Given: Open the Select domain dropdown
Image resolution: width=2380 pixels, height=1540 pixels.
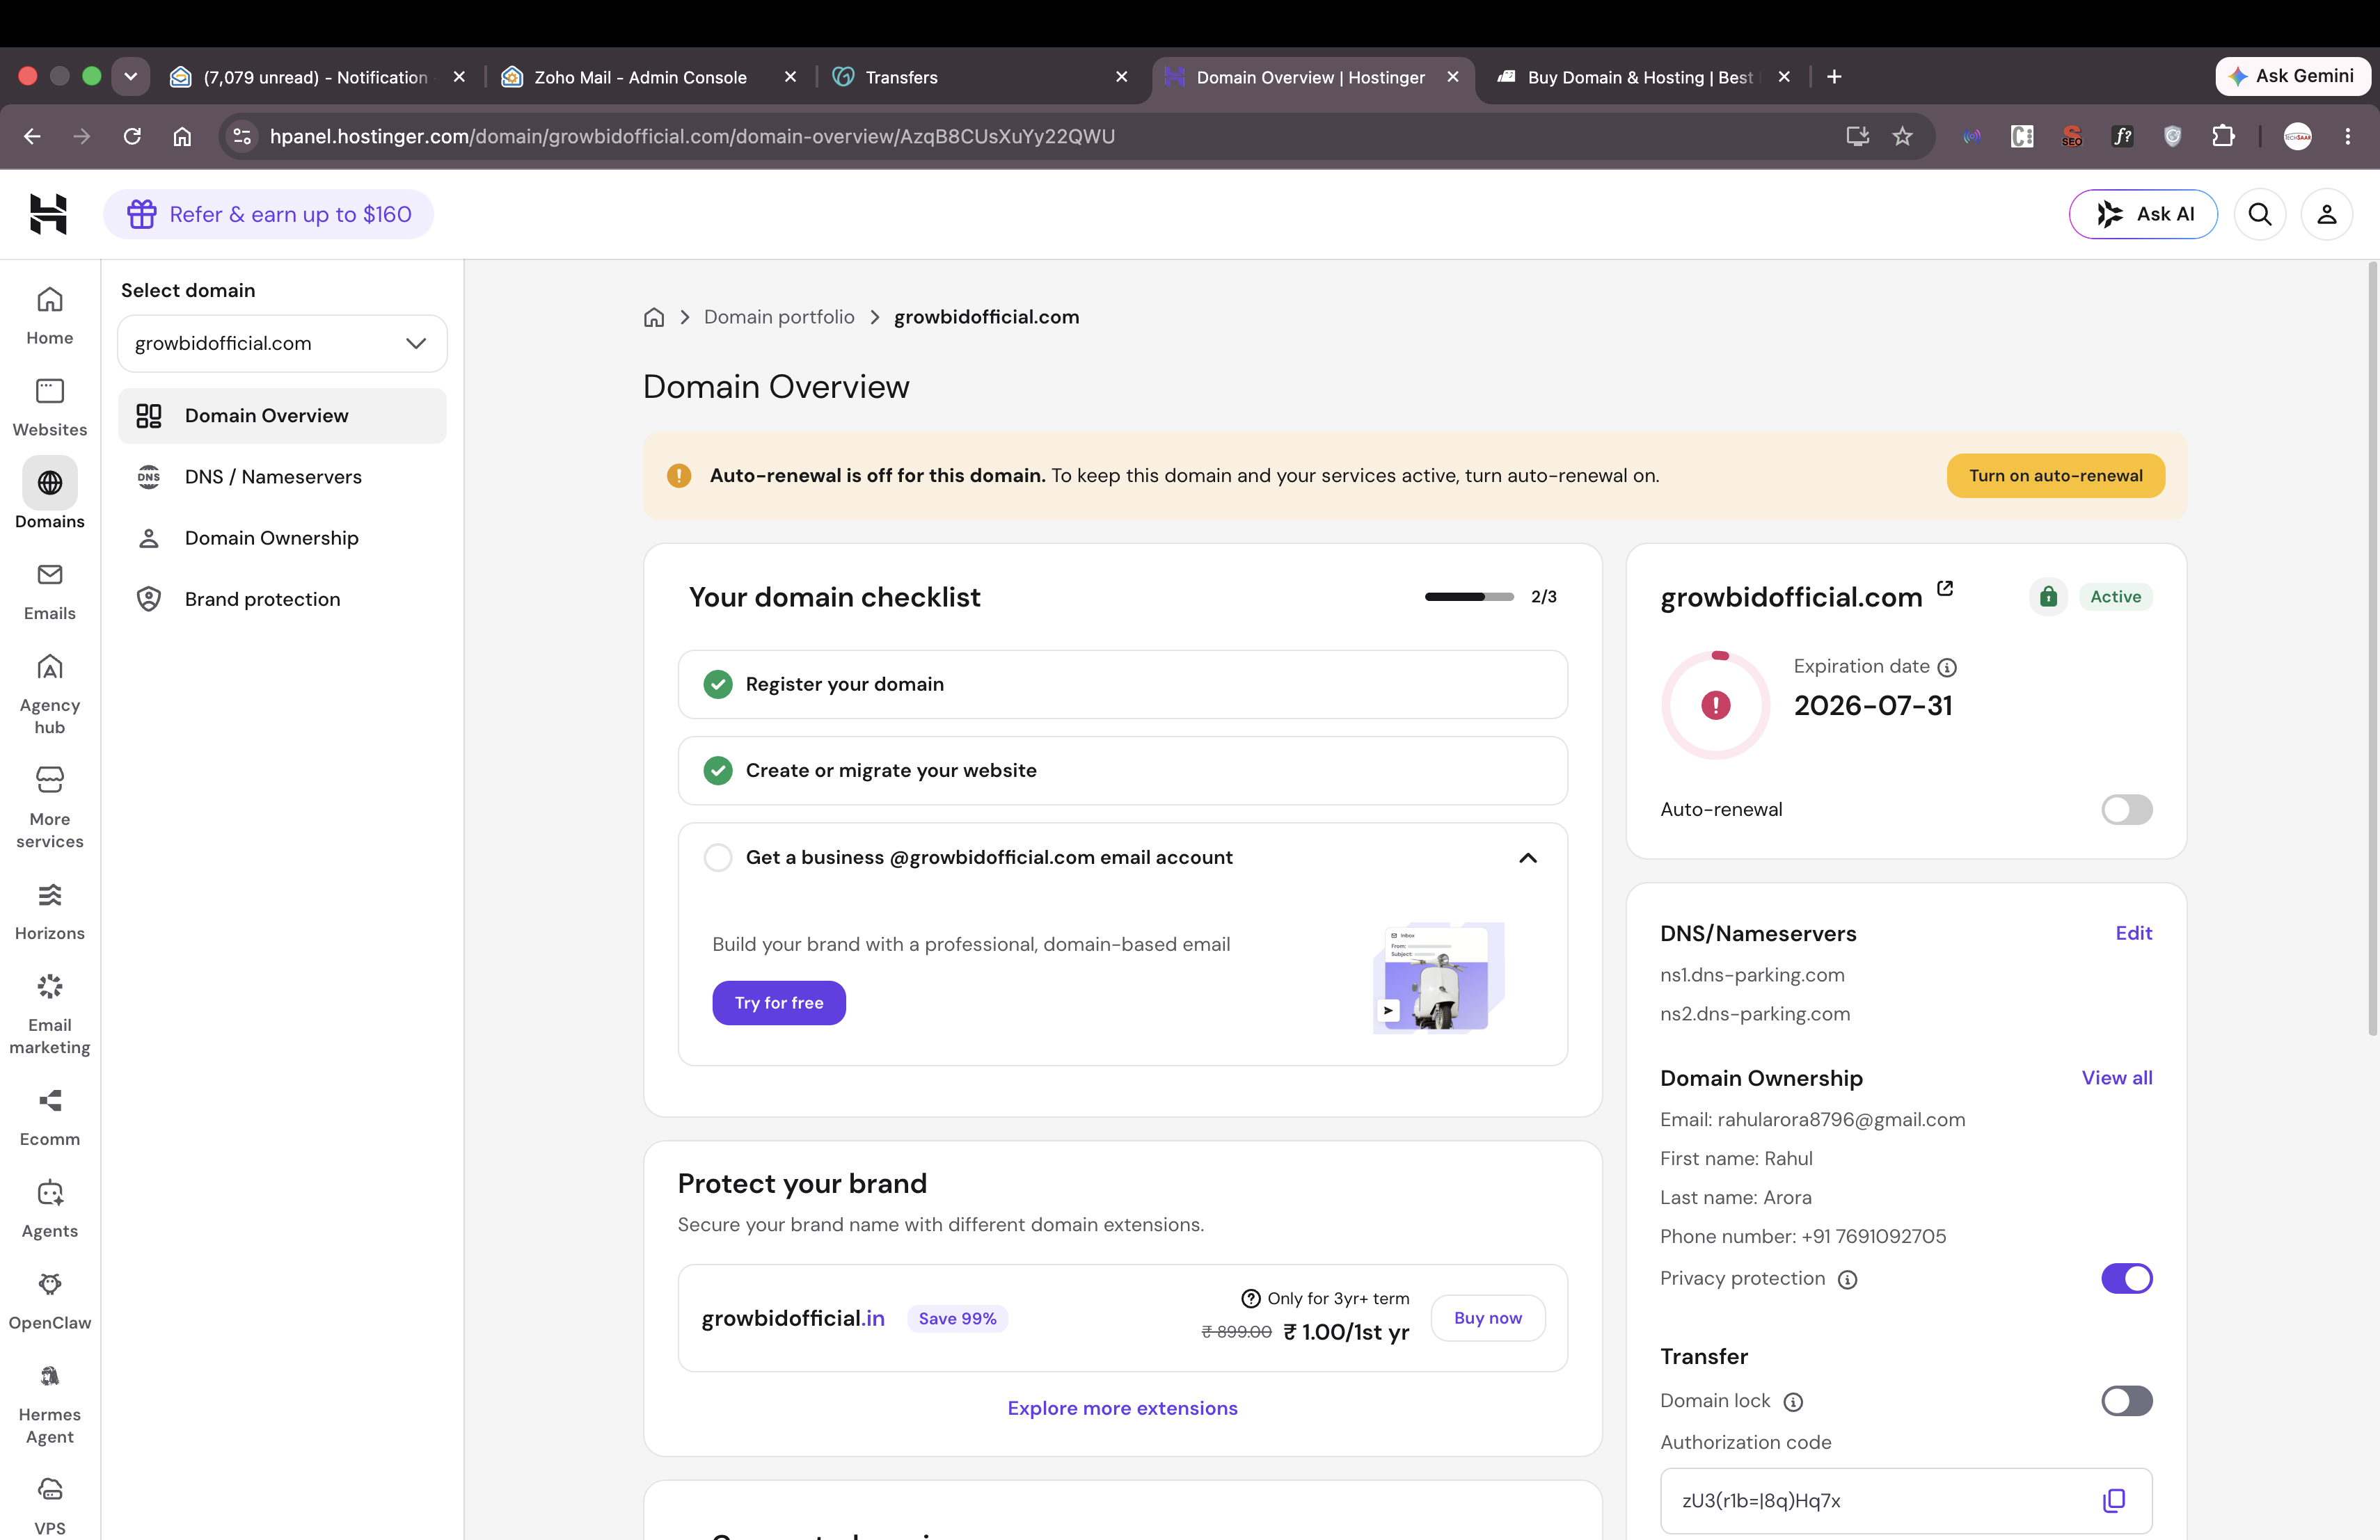Looking at the screenshot, I should (282, 344).
